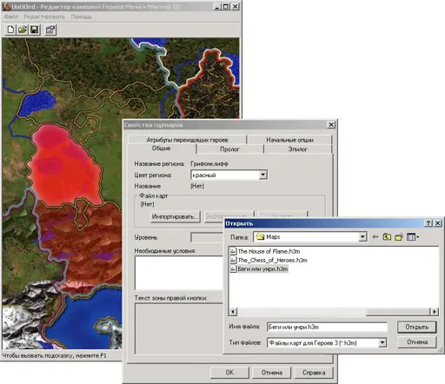
Task: Switch to the Пролог tab
Action: point(229,149)
